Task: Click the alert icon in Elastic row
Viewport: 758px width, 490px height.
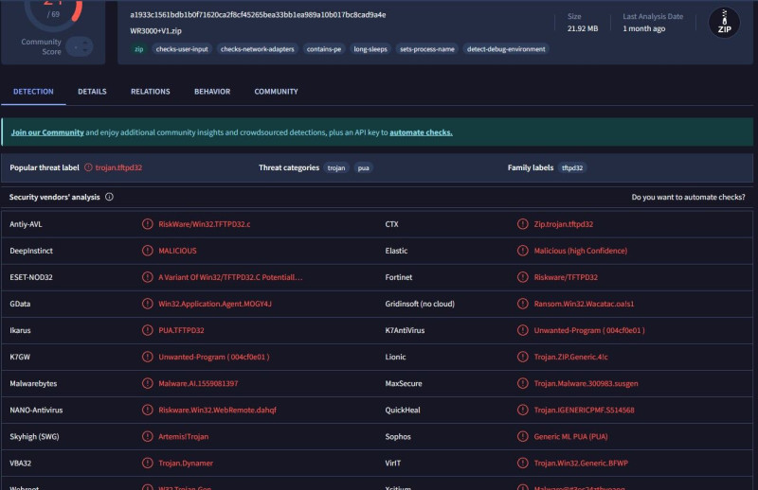Action: click(x=523, y=251)
